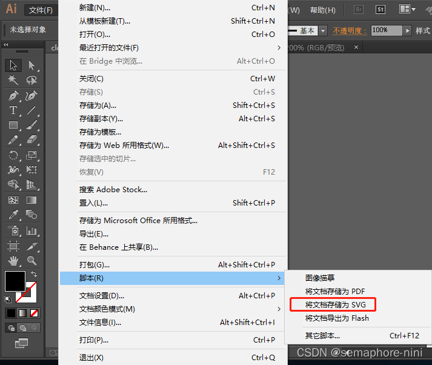Select the Line Segment tool

point(32,110)
